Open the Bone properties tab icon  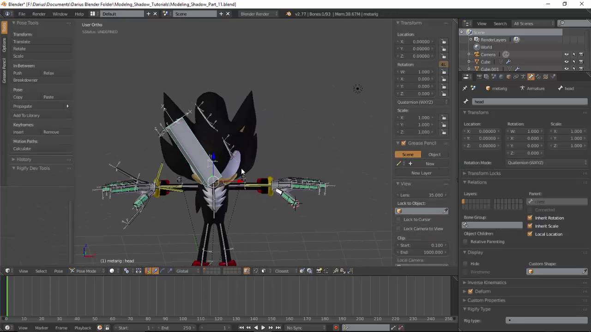[531, 77]
